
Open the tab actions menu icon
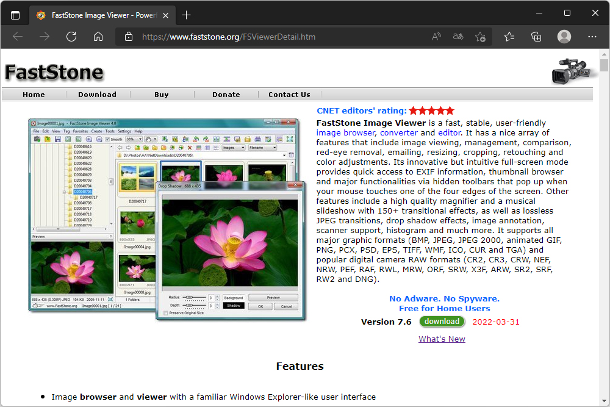coord(15,15)
